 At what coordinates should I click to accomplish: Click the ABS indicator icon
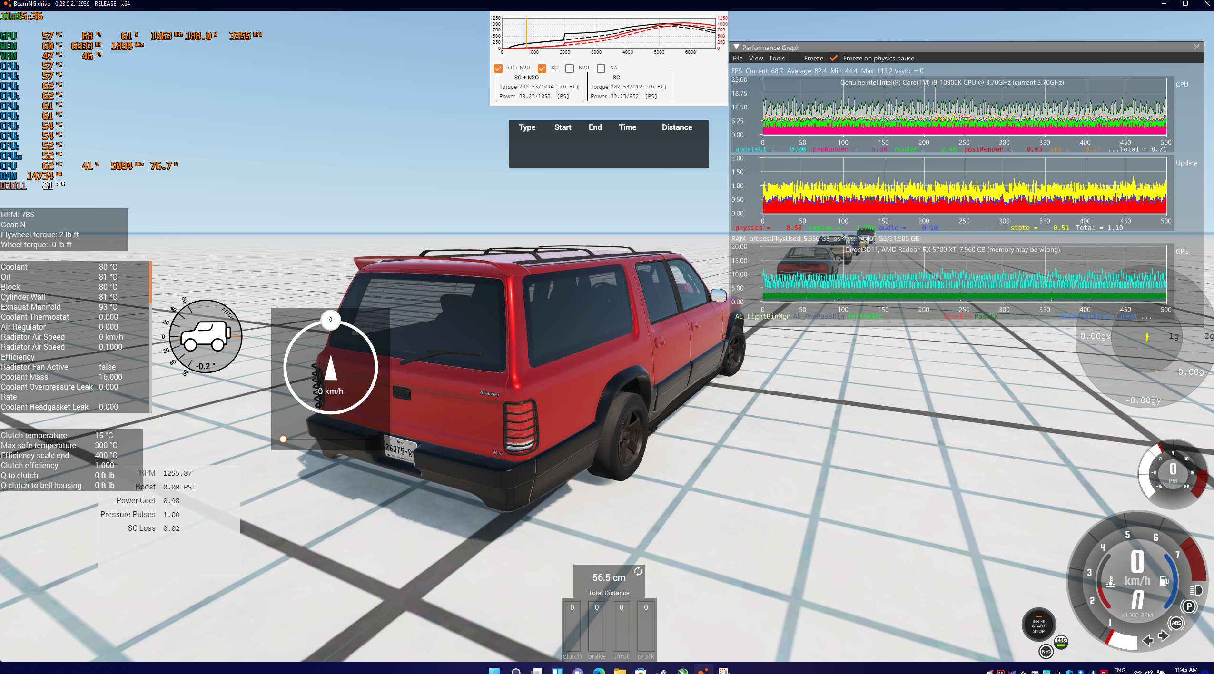(x=1176, y=623)
